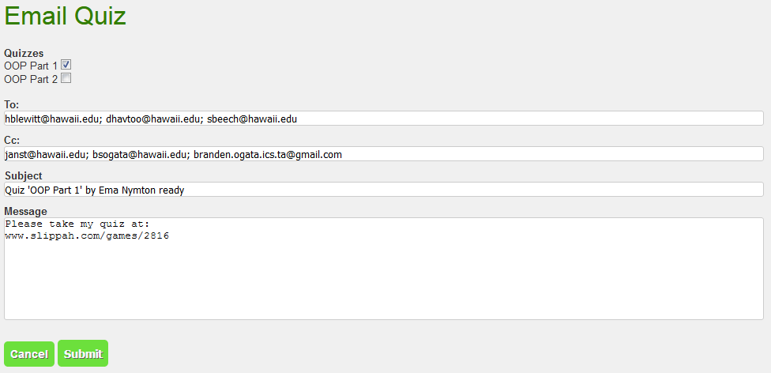The height and width of the screenshot is (373, 771).
Task: Click the Email Quiz heading
Action: (66, 17)
